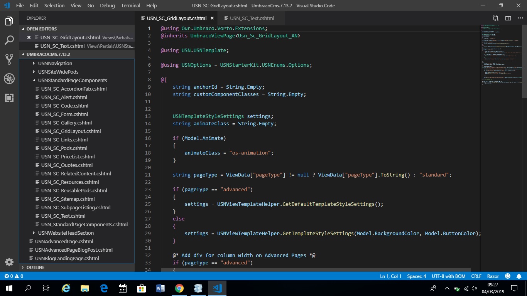The image size is (527, 296).
Task: Open the Microsoft Store taskbar icon
Action: click(142, 288)
